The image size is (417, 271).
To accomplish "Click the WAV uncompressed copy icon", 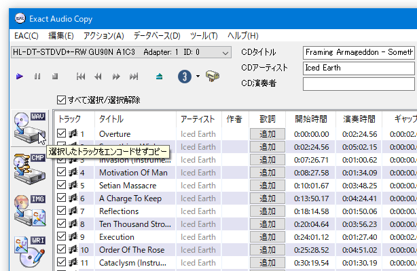I will click(x=29, y=128).
